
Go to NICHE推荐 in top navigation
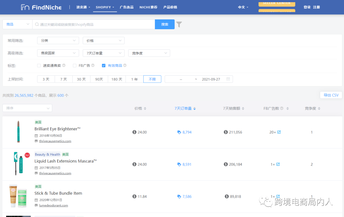pyautogui.click(x=148, y=7)
